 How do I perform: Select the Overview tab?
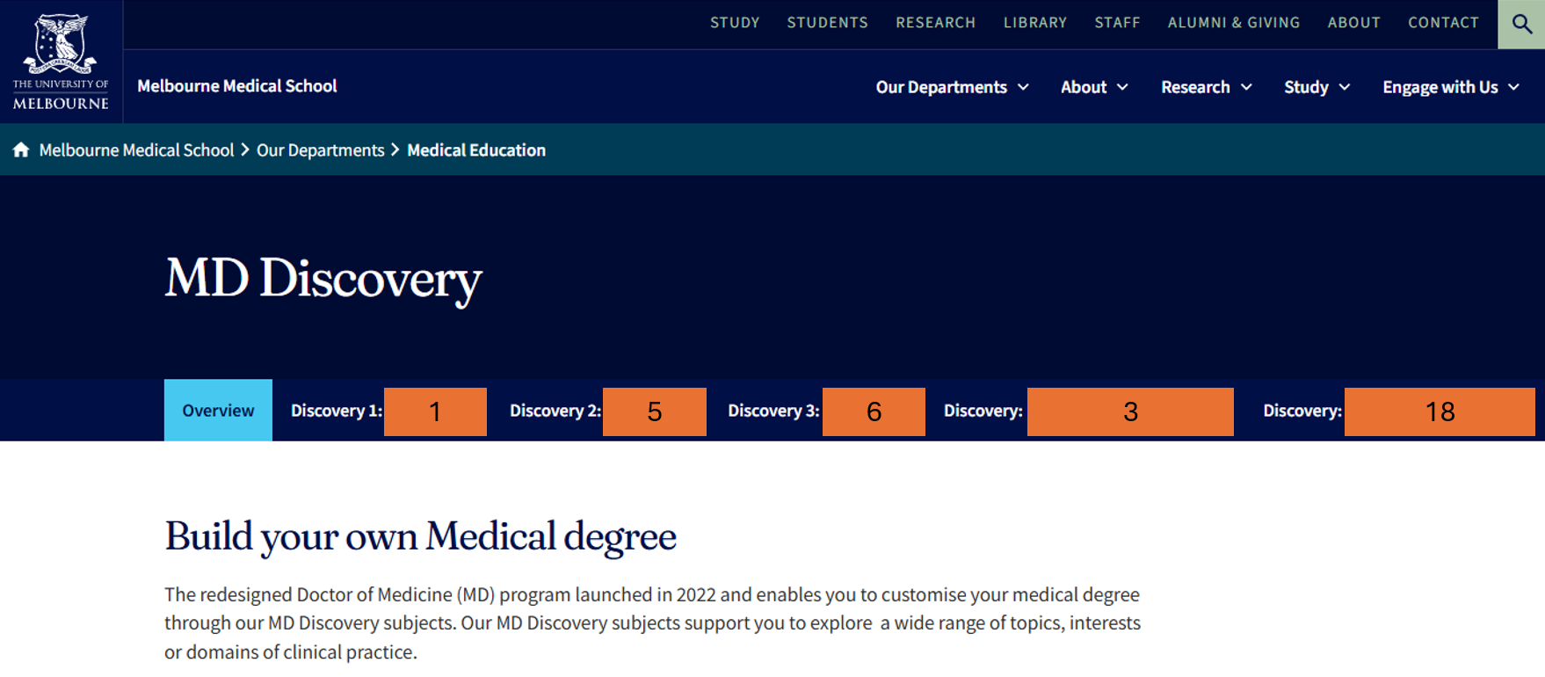[218, 411]
